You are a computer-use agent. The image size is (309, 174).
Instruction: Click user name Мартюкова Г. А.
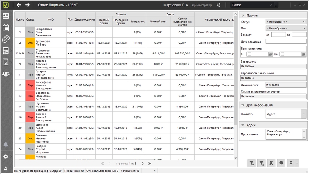click(176, 5)
